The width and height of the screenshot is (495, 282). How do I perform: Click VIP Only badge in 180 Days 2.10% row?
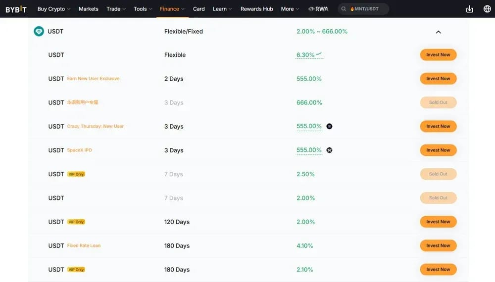tap(76, 270)
